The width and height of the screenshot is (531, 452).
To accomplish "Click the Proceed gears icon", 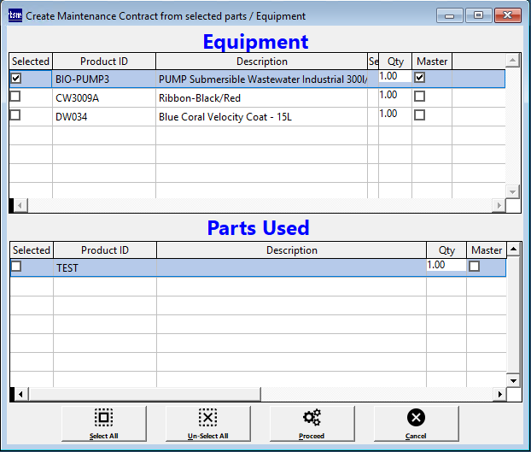I will point(312,418).
